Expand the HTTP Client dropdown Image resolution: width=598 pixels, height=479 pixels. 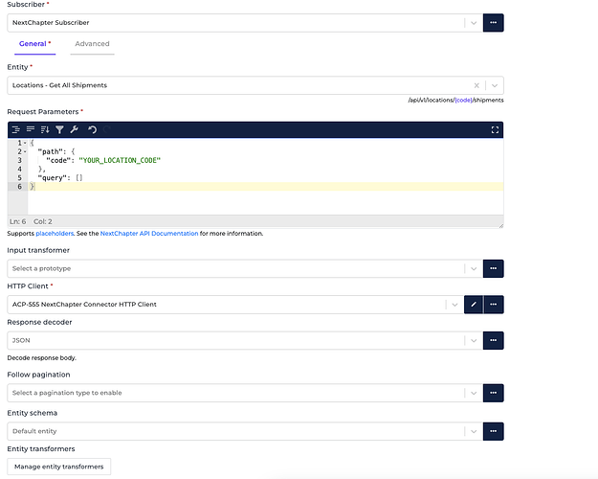454,305
